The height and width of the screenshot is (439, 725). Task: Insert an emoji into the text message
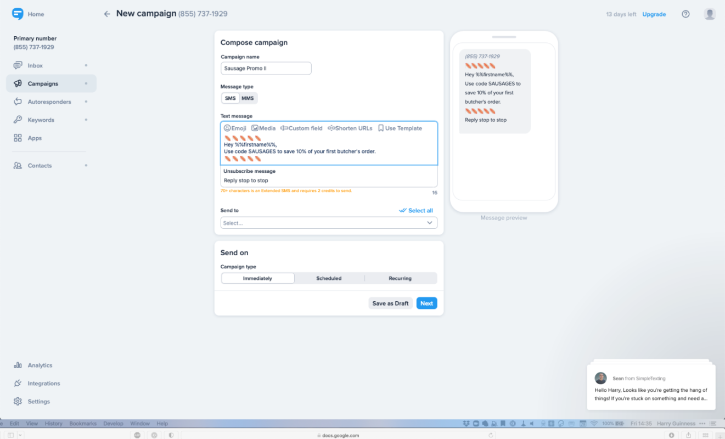(235, 128)
